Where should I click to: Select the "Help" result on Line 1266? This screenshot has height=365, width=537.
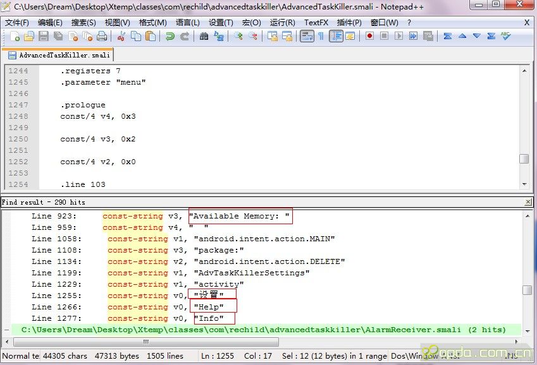click(209, 307)
